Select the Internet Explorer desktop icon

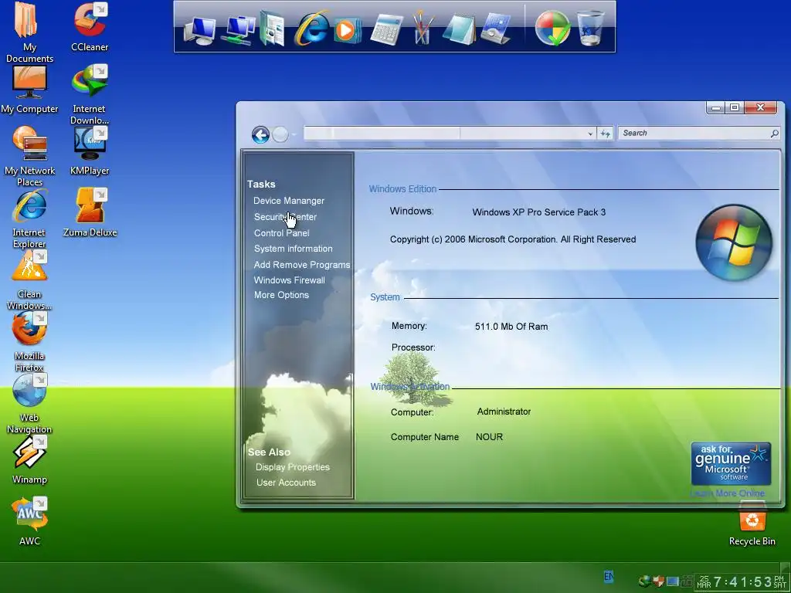29,218
